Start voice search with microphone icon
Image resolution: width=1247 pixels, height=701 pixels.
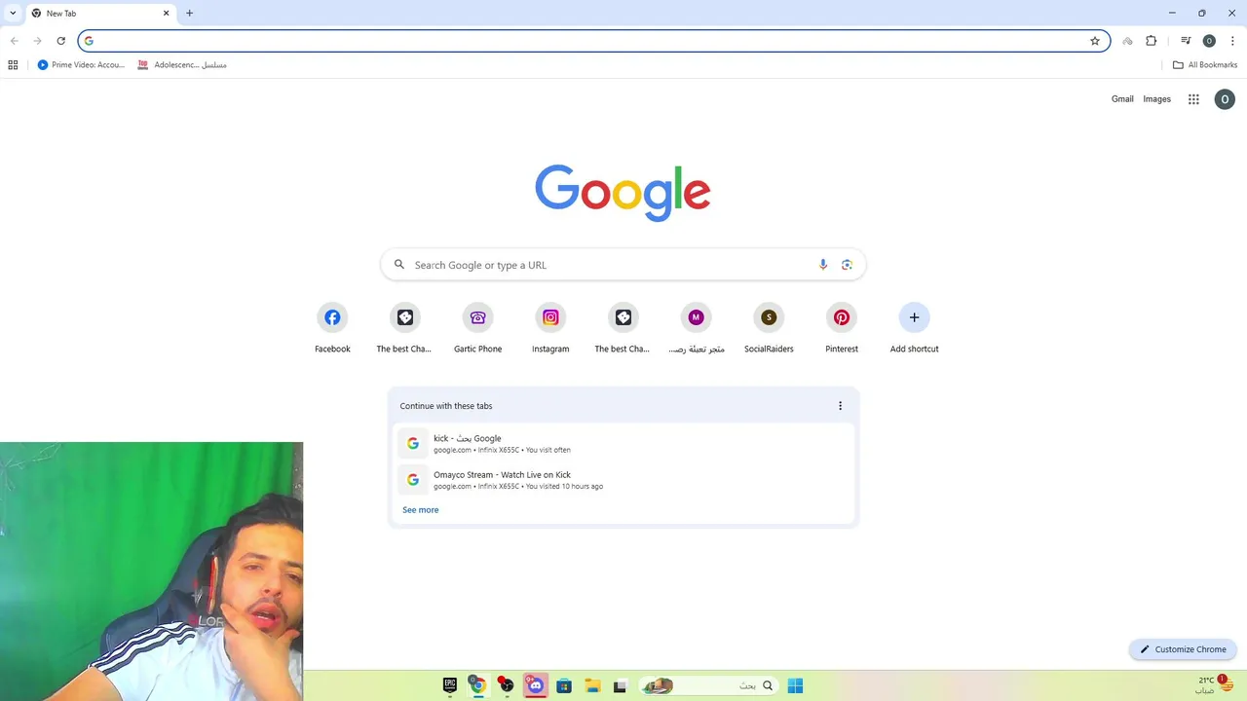click(823, 265)
